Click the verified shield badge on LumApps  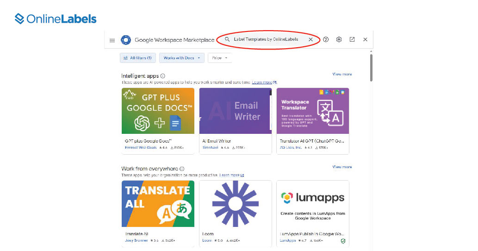343,241
